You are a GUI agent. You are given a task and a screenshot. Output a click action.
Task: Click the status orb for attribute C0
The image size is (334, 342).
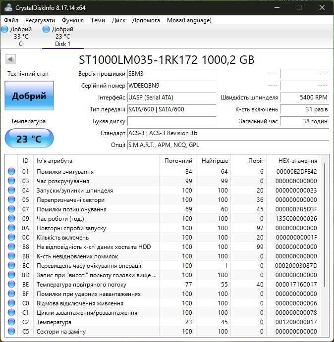pyautogui.click(x=11, y=303)
